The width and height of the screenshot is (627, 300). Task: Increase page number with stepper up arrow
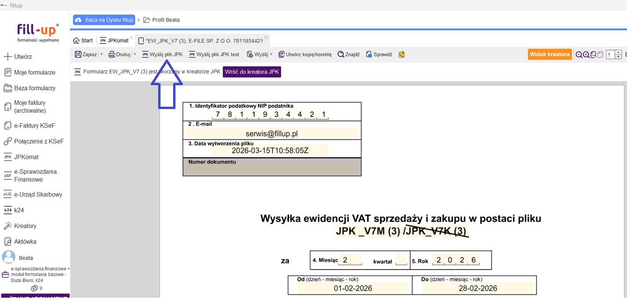click(619, 52)
